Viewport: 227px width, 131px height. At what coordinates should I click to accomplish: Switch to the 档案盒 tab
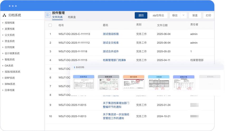point(72,17)
